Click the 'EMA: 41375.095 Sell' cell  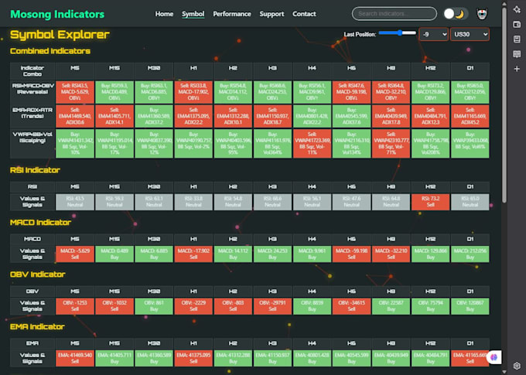click(193, 358)
